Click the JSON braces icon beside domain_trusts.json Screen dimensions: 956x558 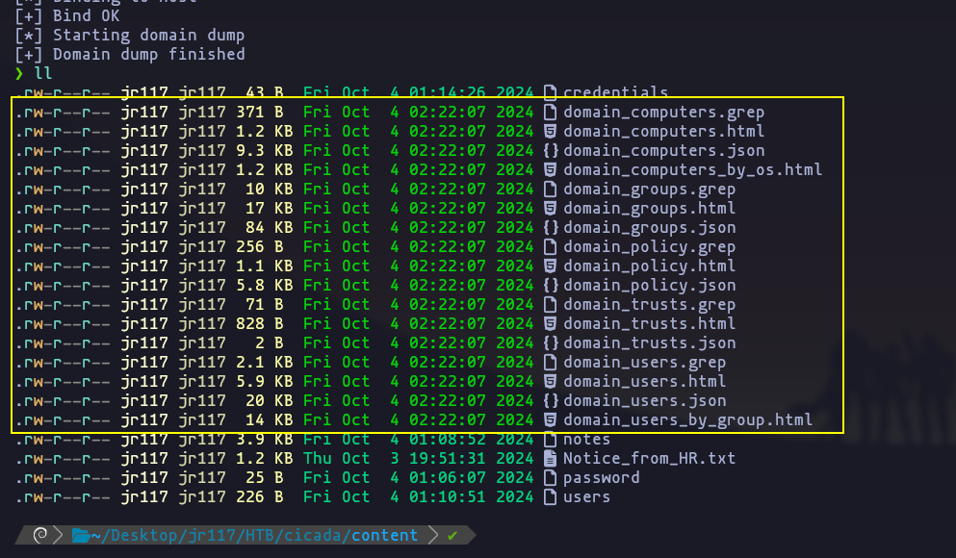(550, 343)
